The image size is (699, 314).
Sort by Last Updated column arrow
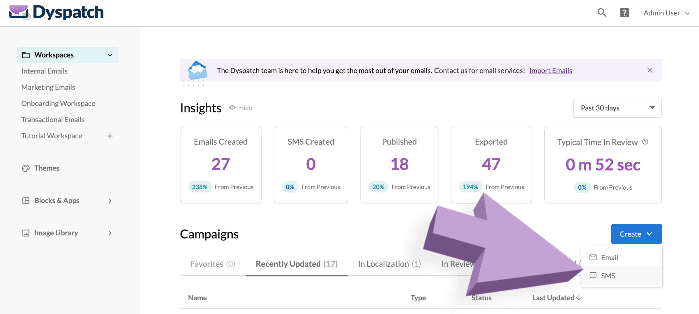[578, 297]
